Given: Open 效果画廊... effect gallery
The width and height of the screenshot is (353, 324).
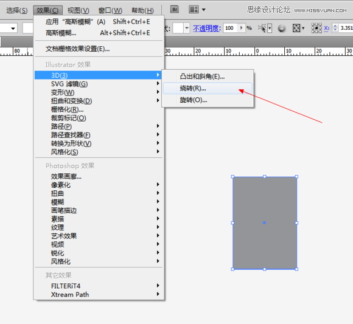Looking at the screenshot, I should pyautogui.click(x=99, y=176).
